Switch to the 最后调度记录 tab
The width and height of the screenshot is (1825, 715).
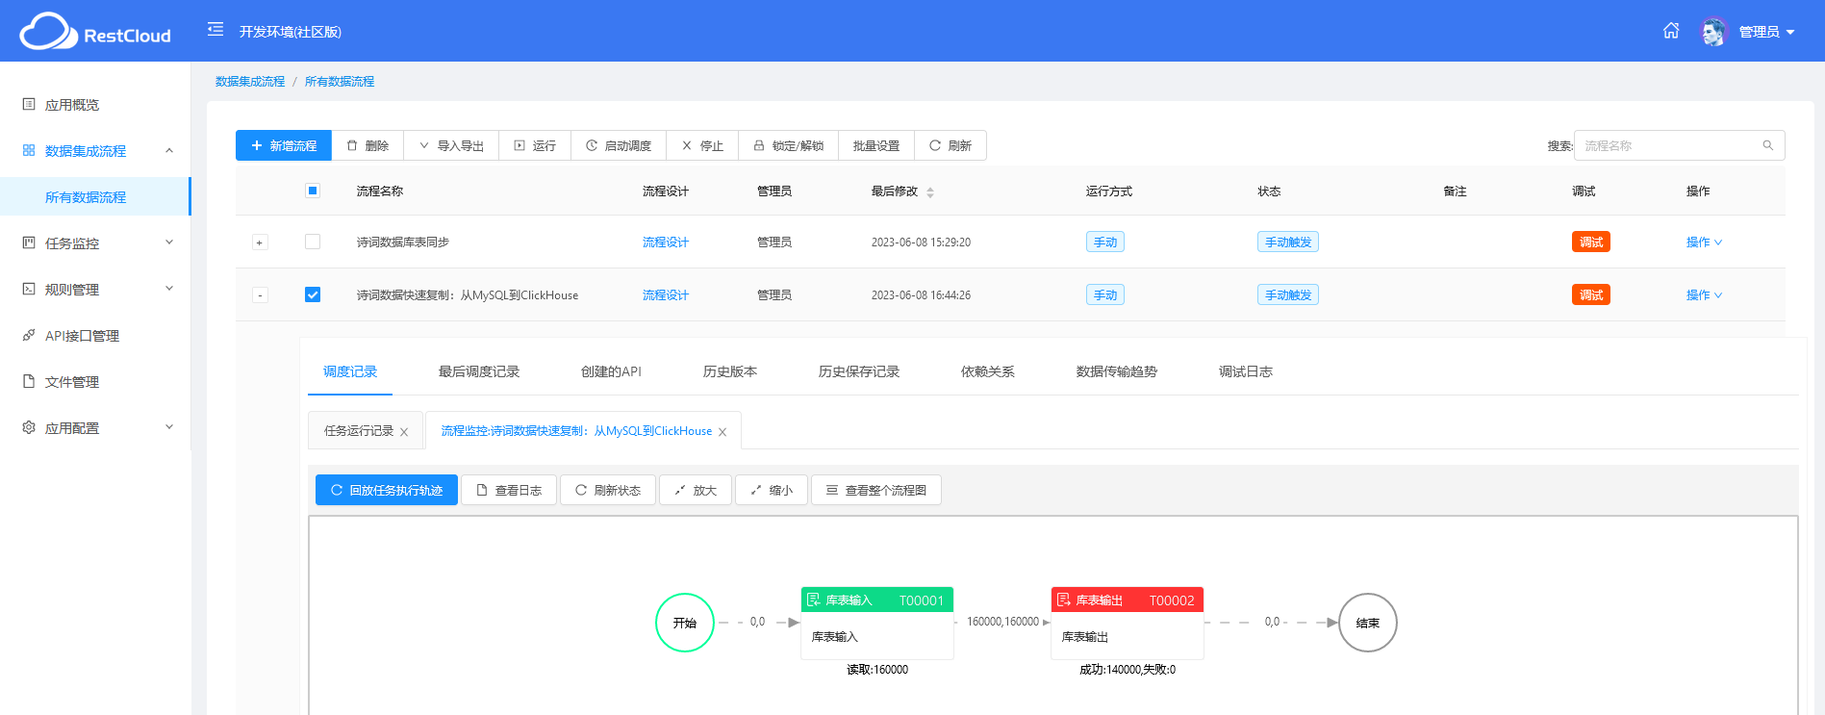tap(479, 371)
